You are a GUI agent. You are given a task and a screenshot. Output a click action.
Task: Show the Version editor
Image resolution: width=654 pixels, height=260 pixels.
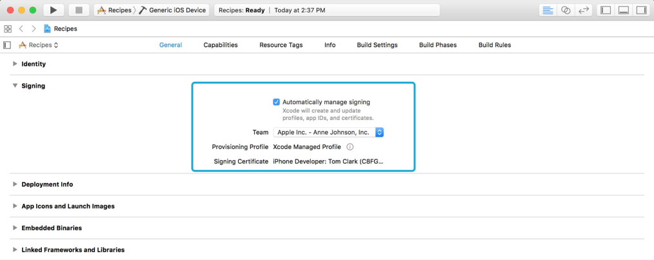click(x=584, y=10)
